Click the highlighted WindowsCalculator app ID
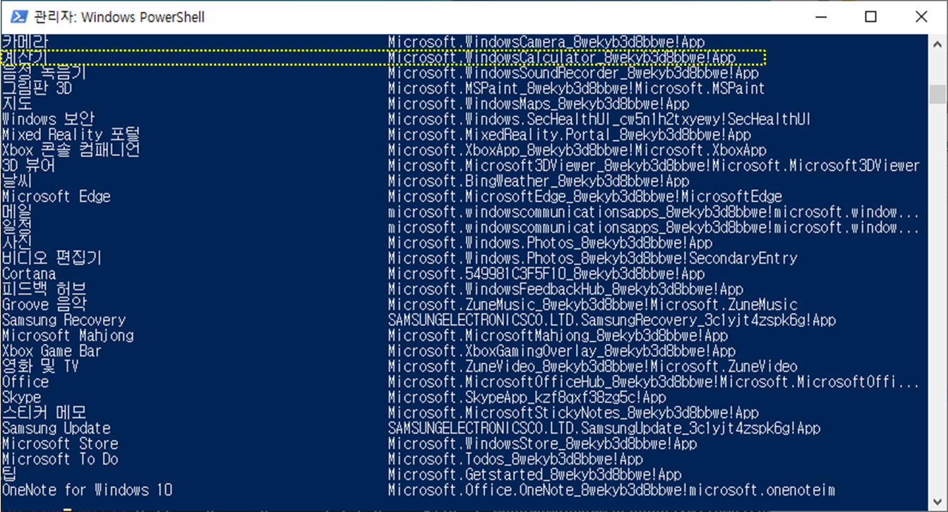This screenshot has height=512, width=948. pyautogui.click(x=562, y=58)
